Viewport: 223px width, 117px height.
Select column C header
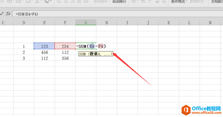click(x=7, y=23)
